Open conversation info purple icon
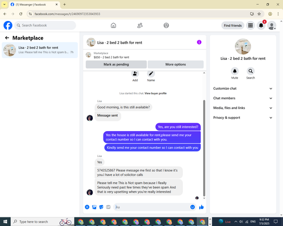The height and width of the screenshot is (226, 283). pyautogui.click(x=199, y=42)
